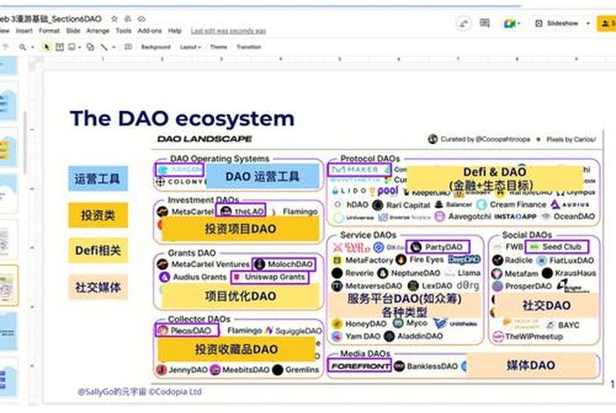Image resolution: width=616 pixels, height=413 pixels.
Task: Click the Google Meet icon
Action: (x=509, y=24)
